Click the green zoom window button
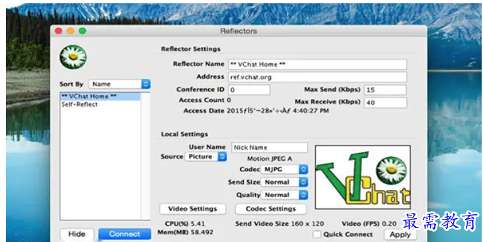 [x=82, y=31]
